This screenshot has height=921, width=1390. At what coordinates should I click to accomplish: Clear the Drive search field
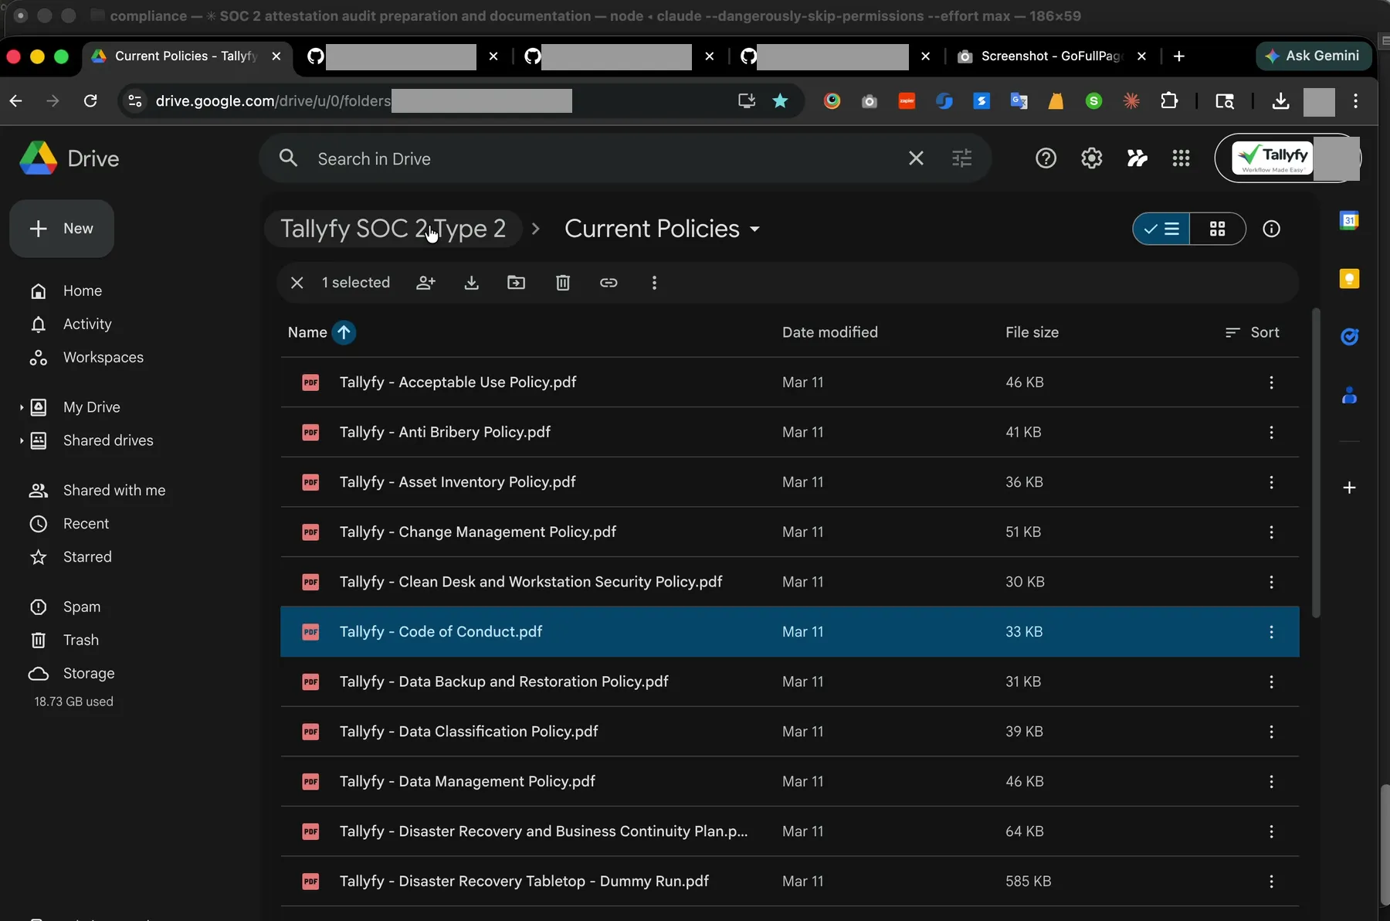(x=916, y=158)
